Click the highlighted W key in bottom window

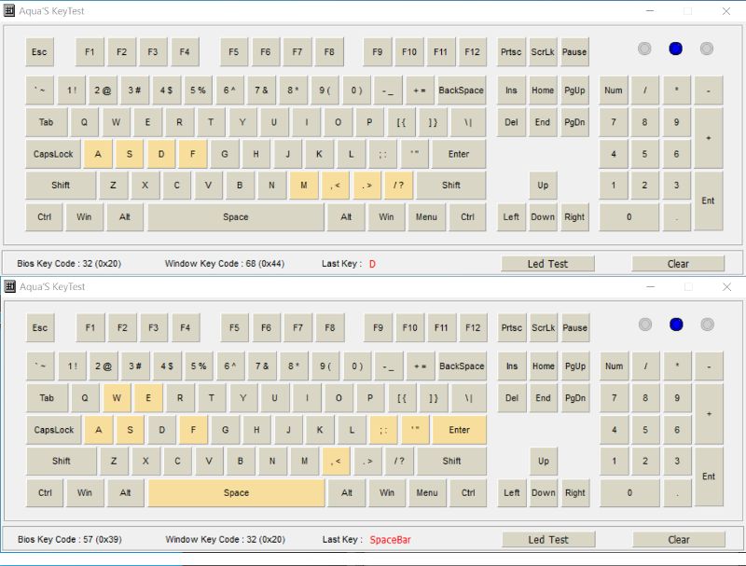click(117, 397)
